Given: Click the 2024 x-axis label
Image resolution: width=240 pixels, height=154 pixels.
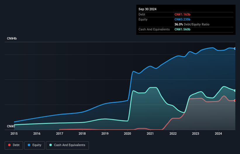Looking at the screenshot, I should [218, 134].
